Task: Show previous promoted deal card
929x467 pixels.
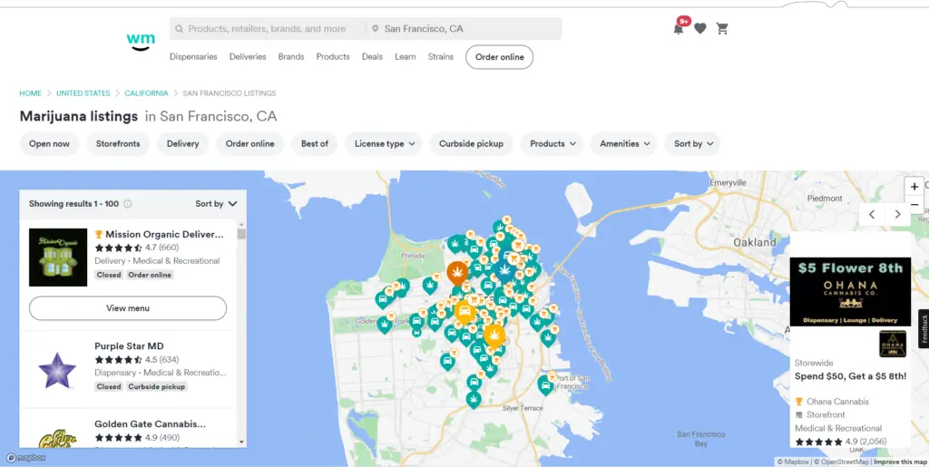Action: (872, 214)
